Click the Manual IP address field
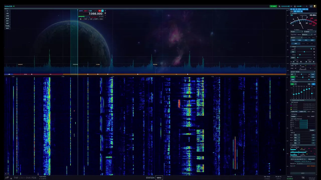The height and width of the screenshot is (180, 321). 306,163
